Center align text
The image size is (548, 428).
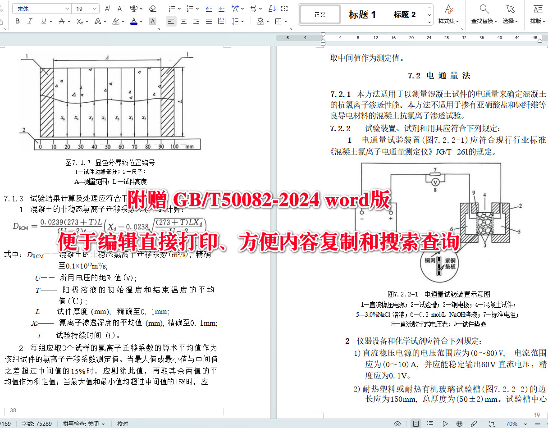[x=184, y=21]
